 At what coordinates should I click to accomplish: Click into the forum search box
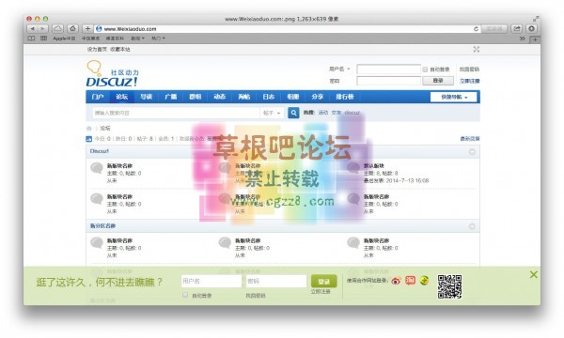[176, 113]
